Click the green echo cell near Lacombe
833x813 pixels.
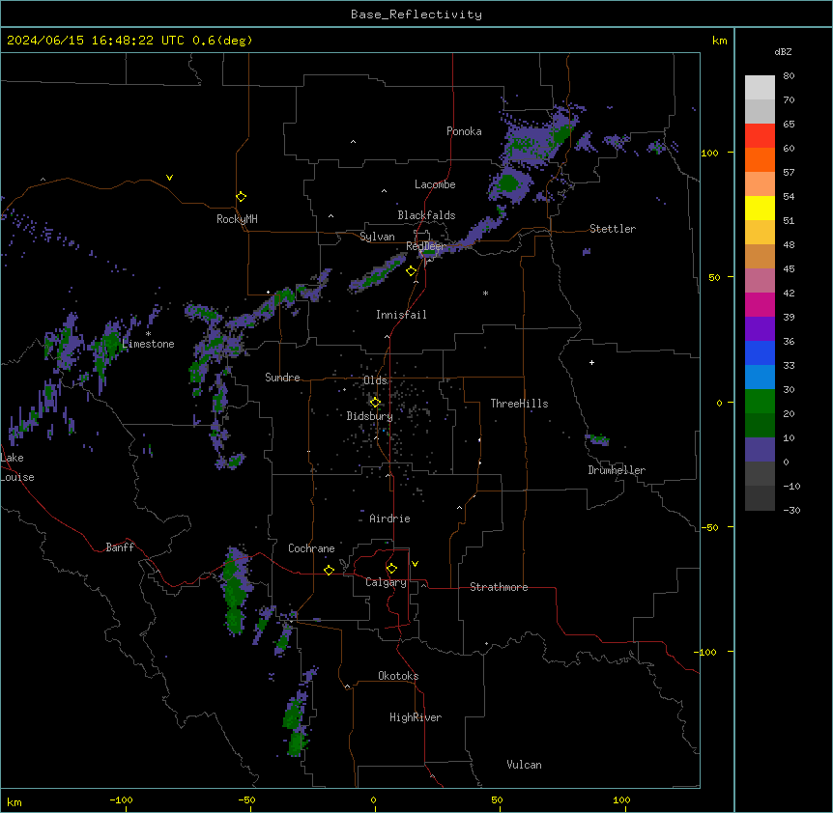509,183
